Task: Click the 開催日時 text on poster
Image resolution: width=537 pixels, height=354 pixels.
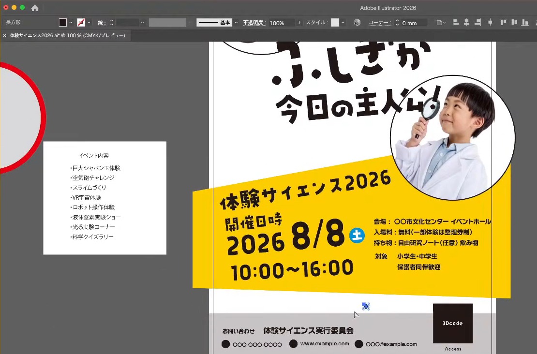Action: click(x=254, y=222)
